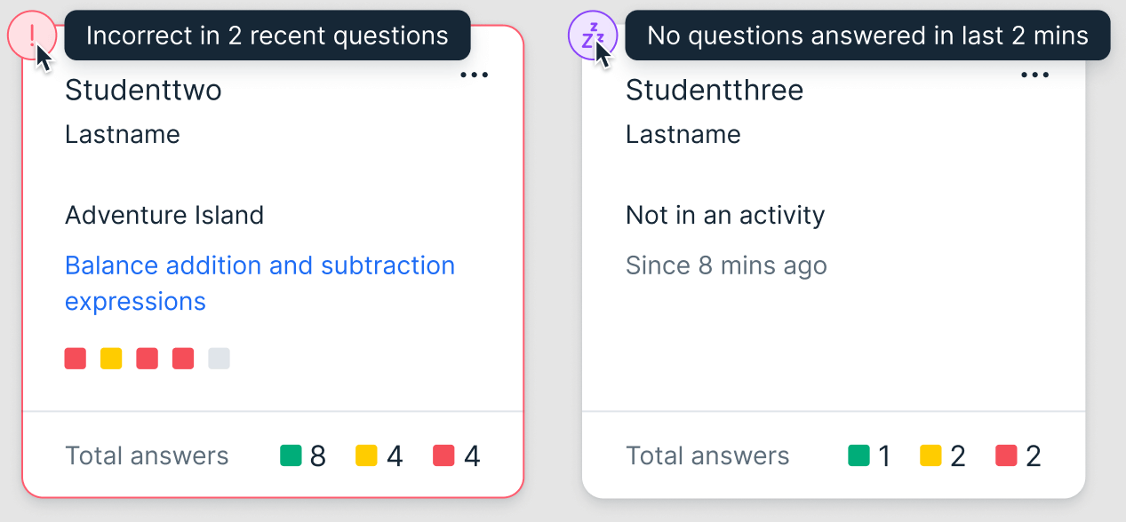
Task: Click the 'Not in an activity' status
Action: point(725,215)
